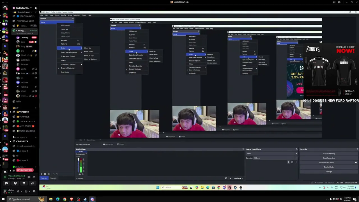The image size is (359, 202).
Task: Mute the Discord microphone
Action: coord(18,191)
